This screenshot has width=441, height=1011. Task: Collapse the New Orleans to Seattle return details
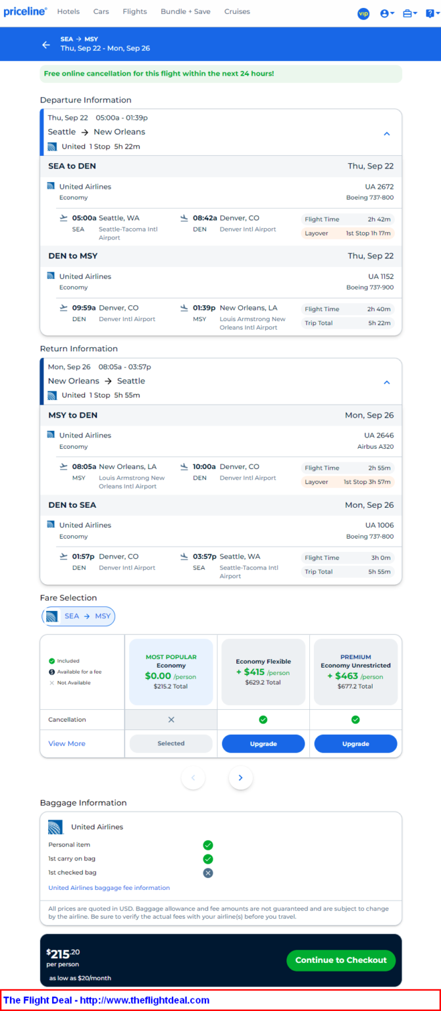(386, 382)
